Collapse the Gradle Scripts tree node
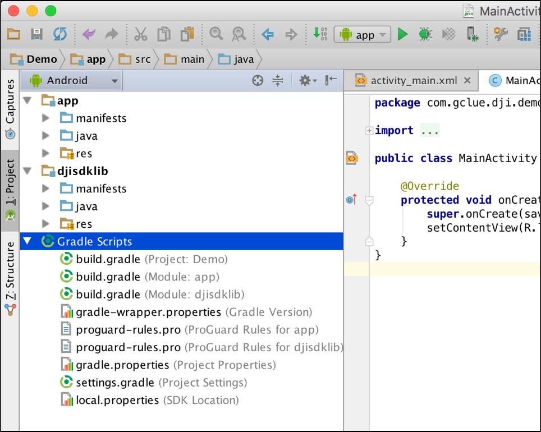The width and height of the screenshot is (541, 432). coord(27,242)
